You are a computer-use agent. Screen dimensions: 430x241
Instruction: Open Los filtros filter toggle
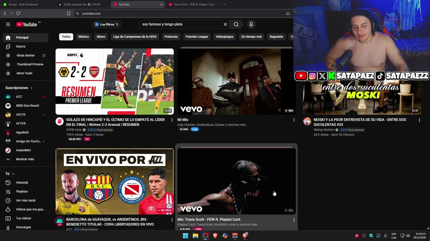(x=106, y=24)
